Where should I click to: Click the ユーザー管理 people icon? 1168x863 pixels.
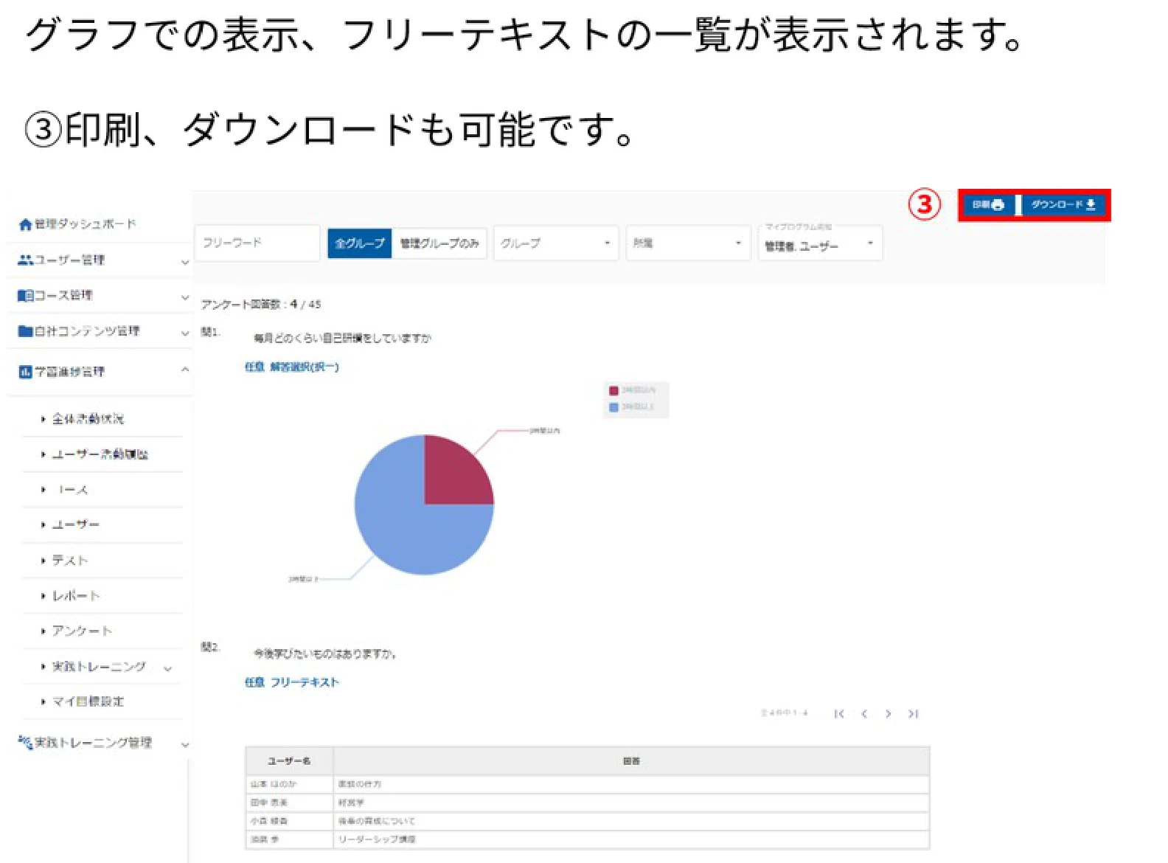pyautogui.click(x=25, y=260)
